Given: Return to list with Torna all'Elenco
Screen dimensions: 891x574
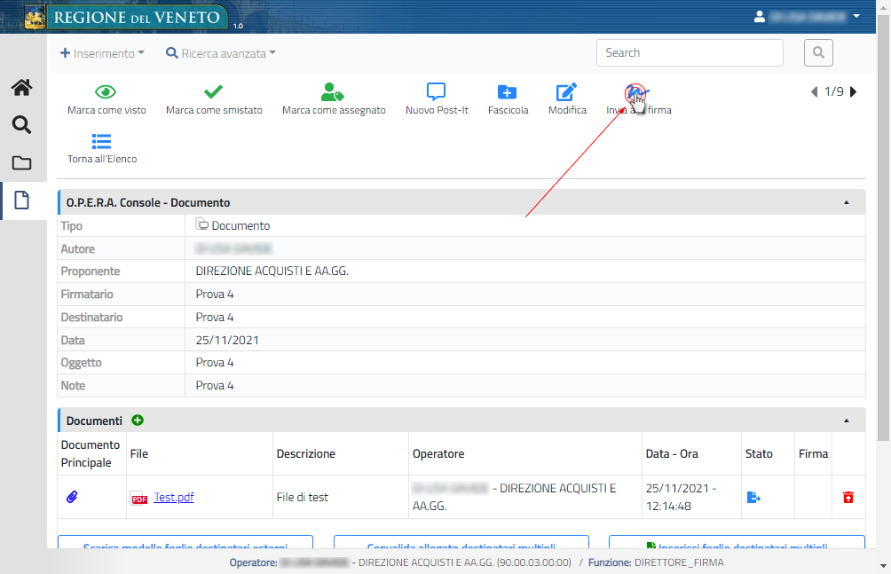Looking at the screenshot, I should (x=101, y=142).
